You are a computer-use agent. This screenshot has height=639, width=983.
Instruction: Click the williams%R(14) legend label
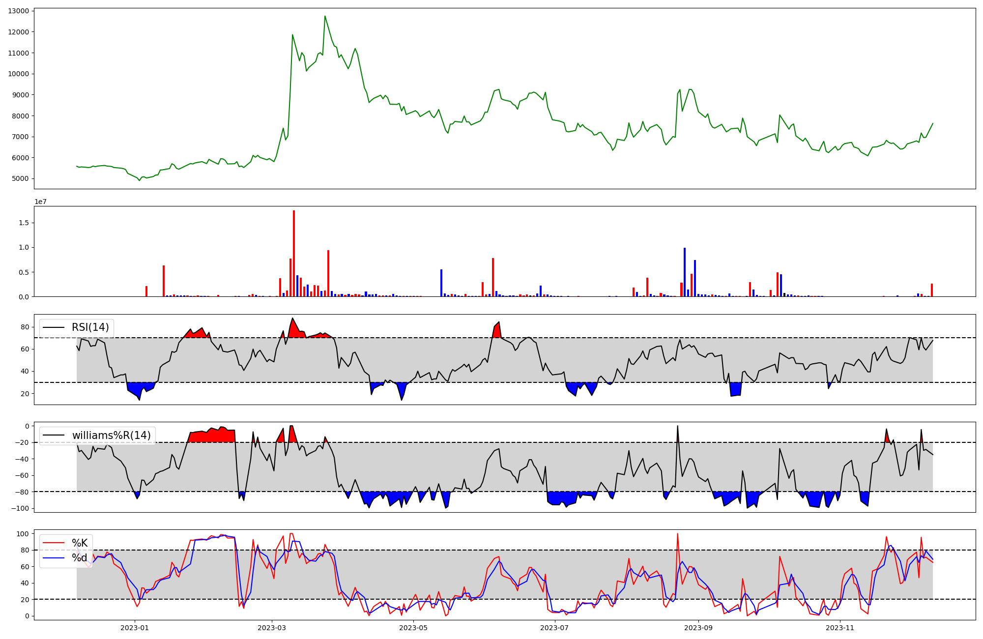(111, 436)
